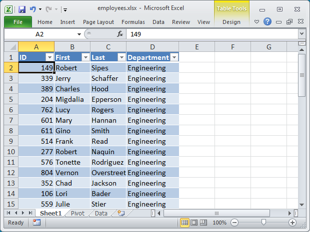The image size is (310, 232).
Task: Open the First column filter dropdown
Action: [85, 57]
